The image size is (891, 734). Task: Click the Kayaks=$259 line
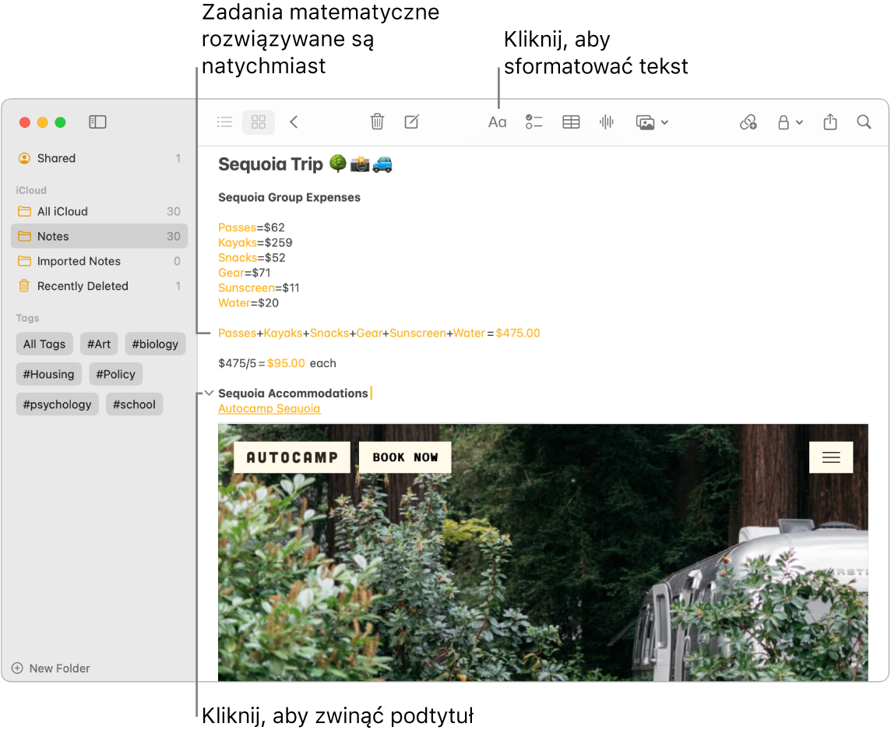point(255,242)
